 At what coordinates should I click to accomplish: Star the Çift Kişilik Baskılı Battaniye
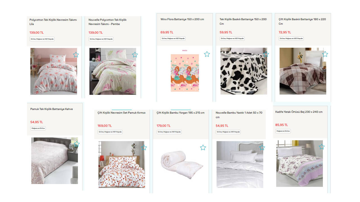[x=325, y=54]
